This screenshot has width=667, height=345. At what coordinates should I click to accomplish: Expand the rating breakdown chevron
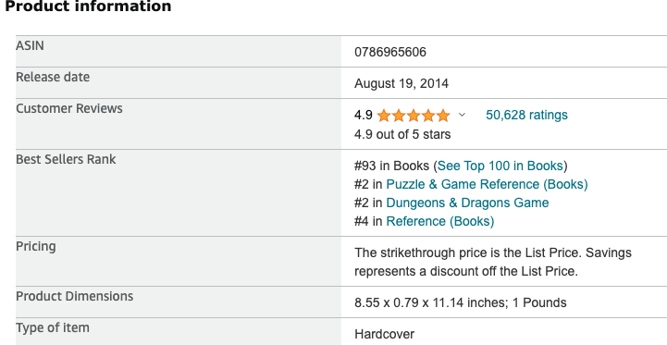(462, 115)
